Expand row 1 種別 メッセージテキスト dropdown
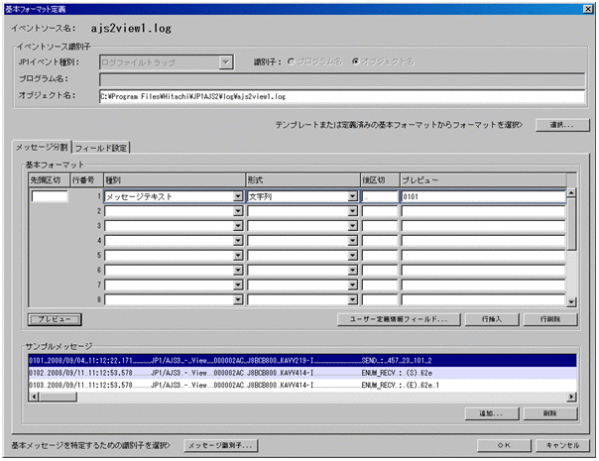This screenshot has width=599, height=461. pos(237,197)
